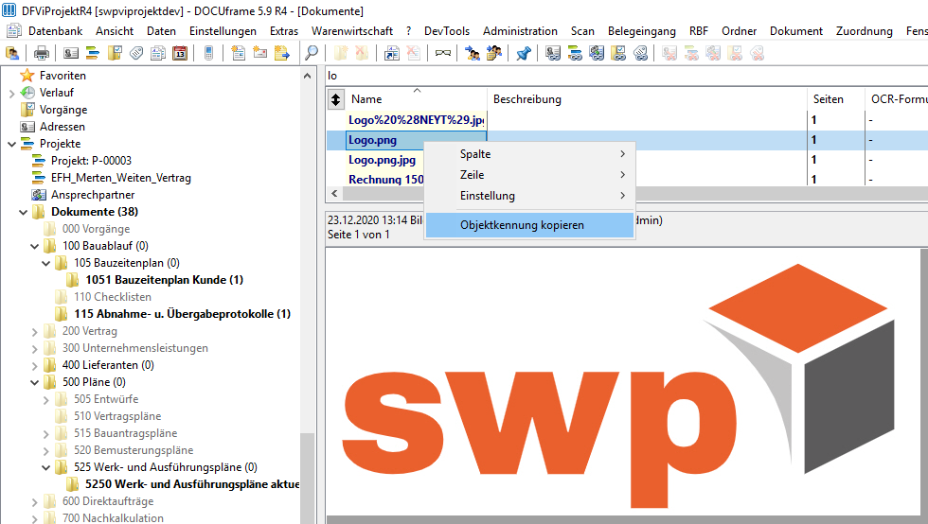
Task: Click the starred document with blue arrow icon
Action: click(282, 54)
